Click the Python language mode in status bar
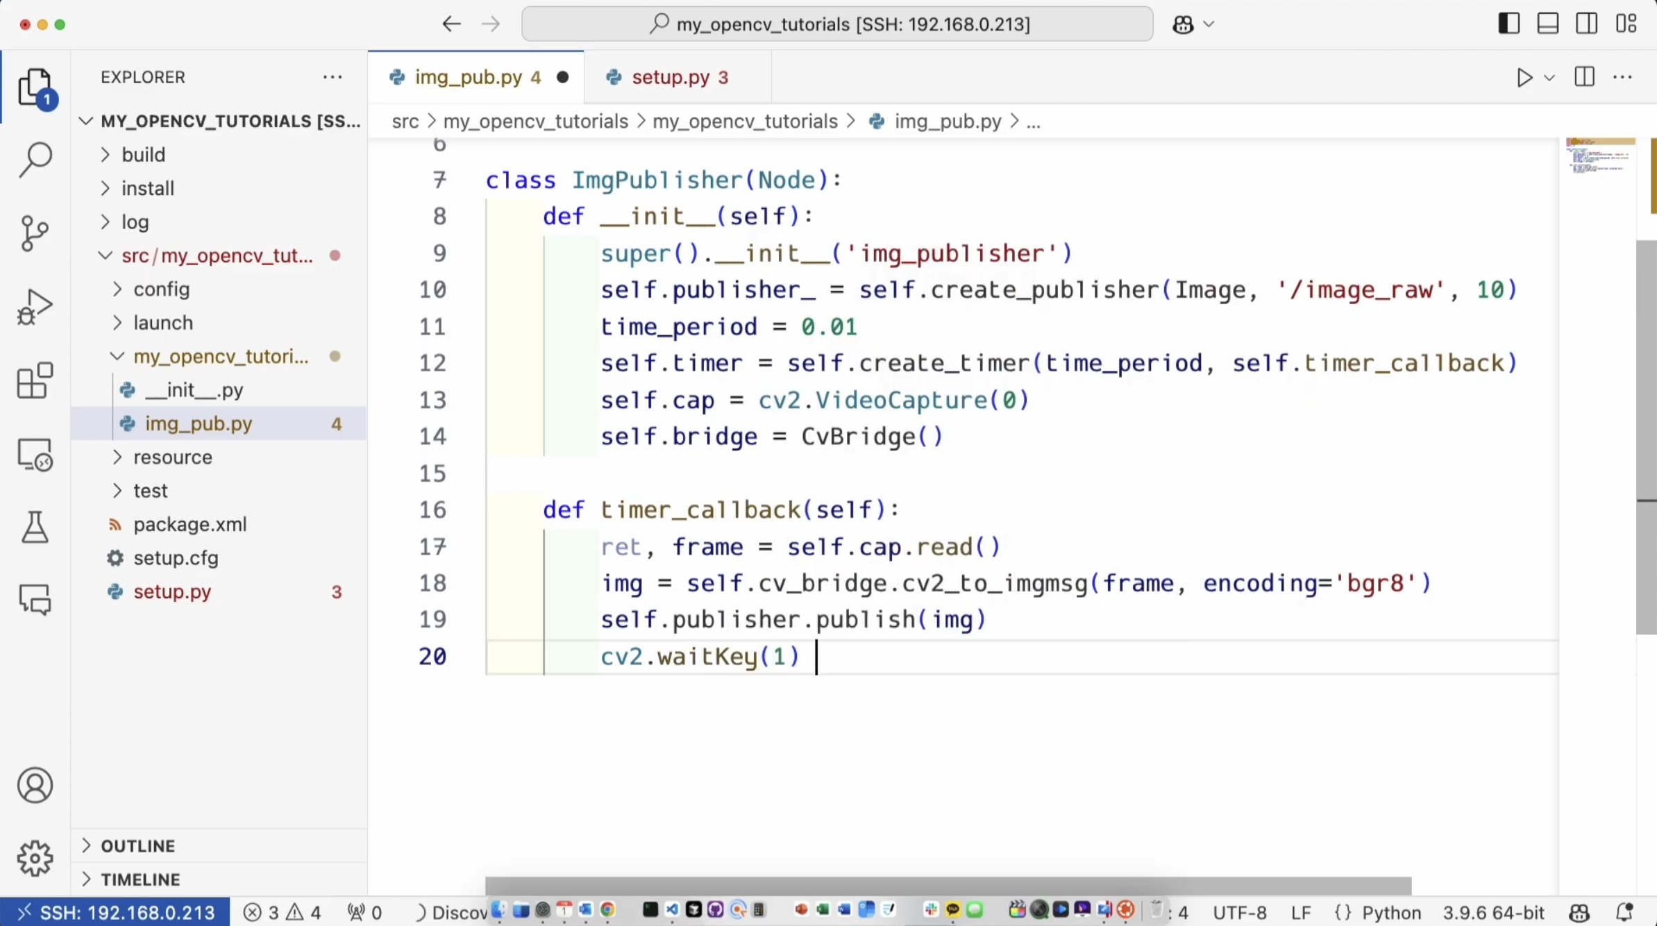1657x926 pixels. coord(1391,912)
